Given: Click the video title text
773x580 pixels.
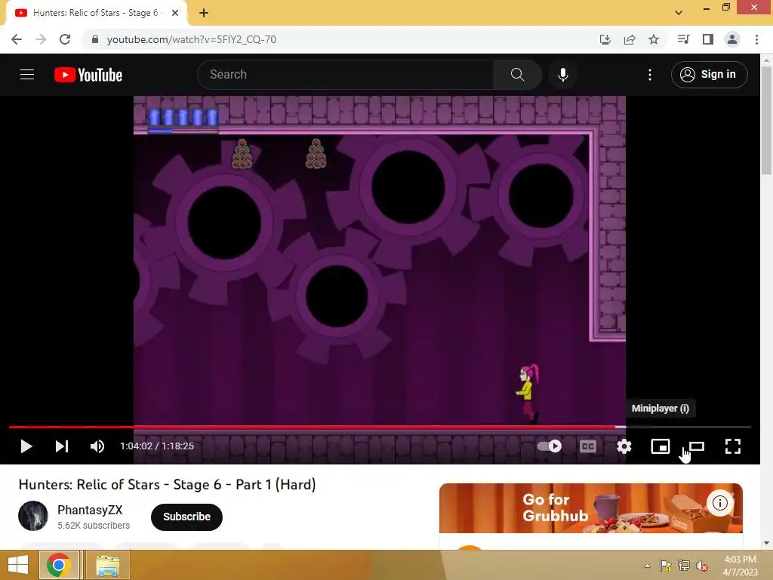Looking at the screenshot, I should pos(167,485).
